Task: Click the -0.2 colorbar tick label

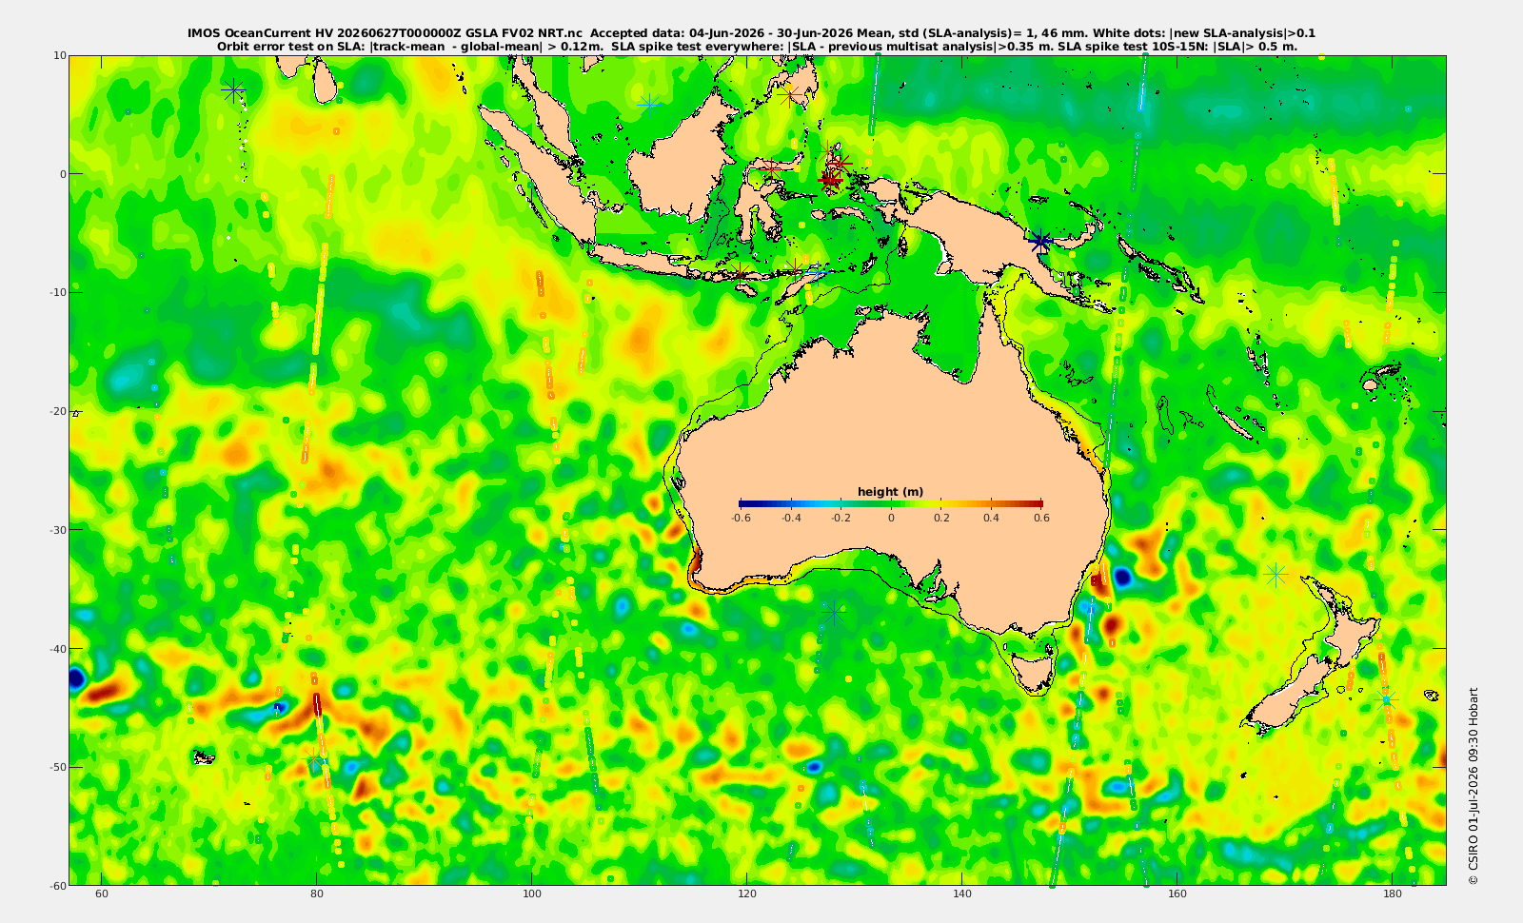Action: click(841, 518)
